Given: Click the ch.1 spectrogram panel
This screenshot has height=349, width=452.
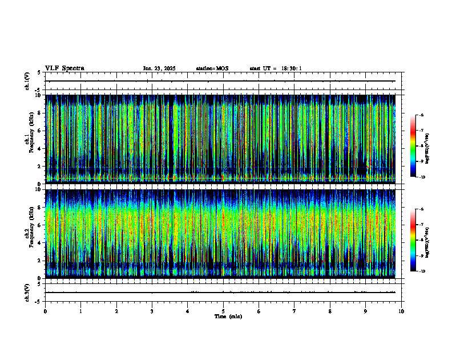Looking at the screenshot, I should 220,139.
